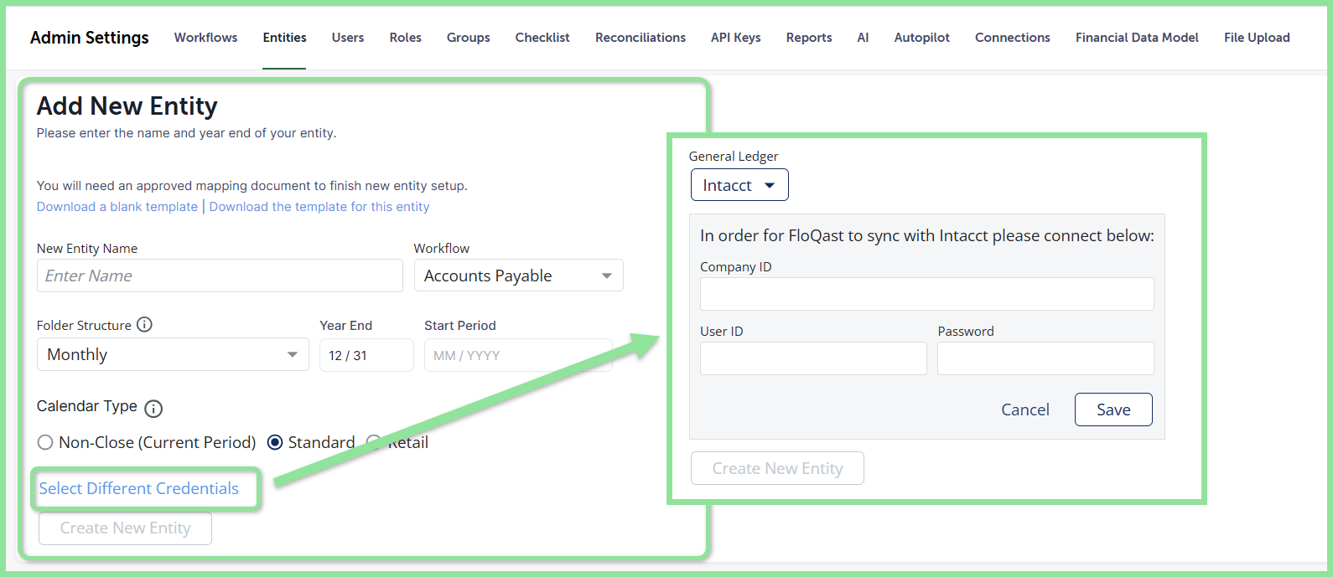Viewport: 1333px width, 577px height.
Task: Expand the Workflow Accounts Payable dropdown
Action: point(519,276)
